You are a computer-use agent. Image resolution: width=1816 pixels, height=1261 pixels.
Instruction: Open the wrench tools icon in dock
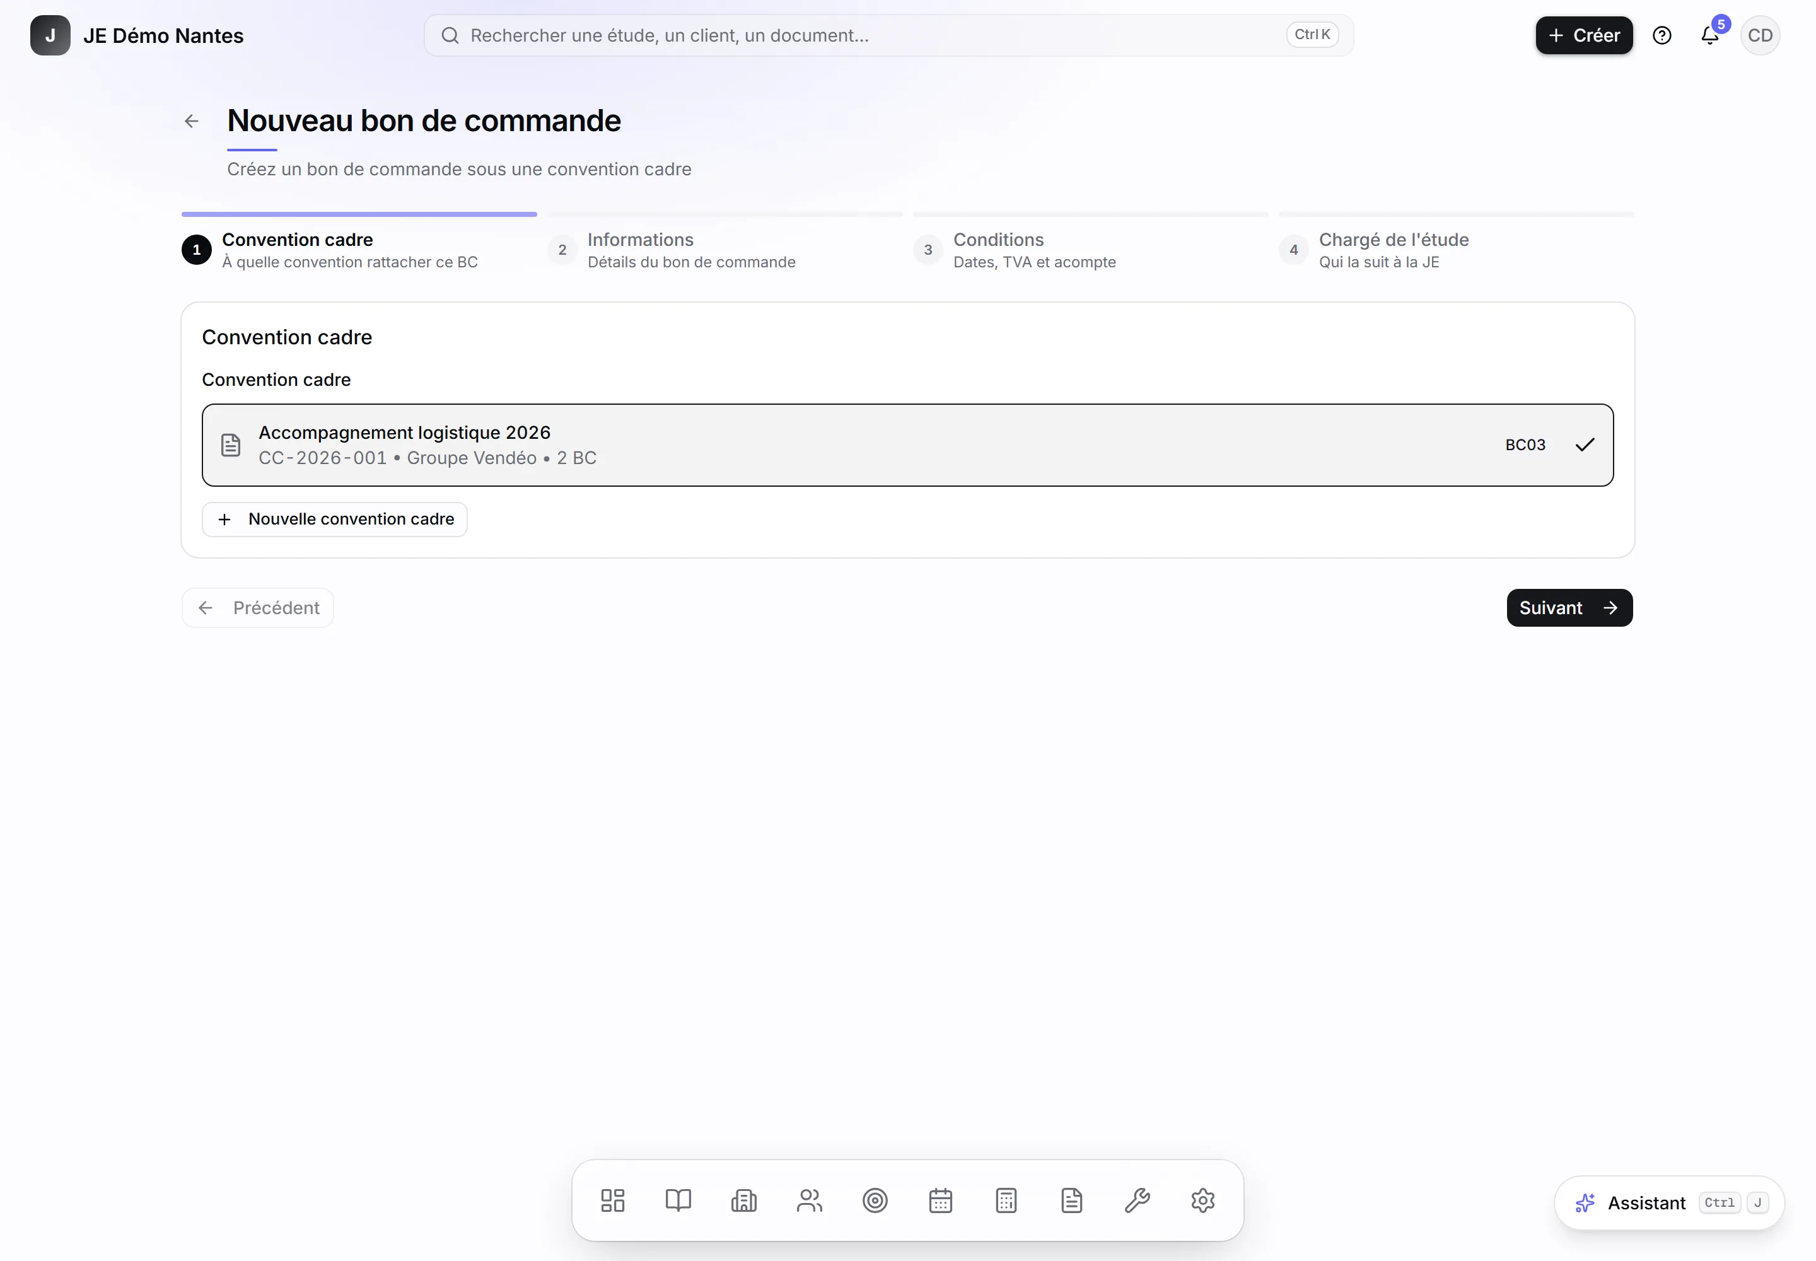(1137, 1200)
